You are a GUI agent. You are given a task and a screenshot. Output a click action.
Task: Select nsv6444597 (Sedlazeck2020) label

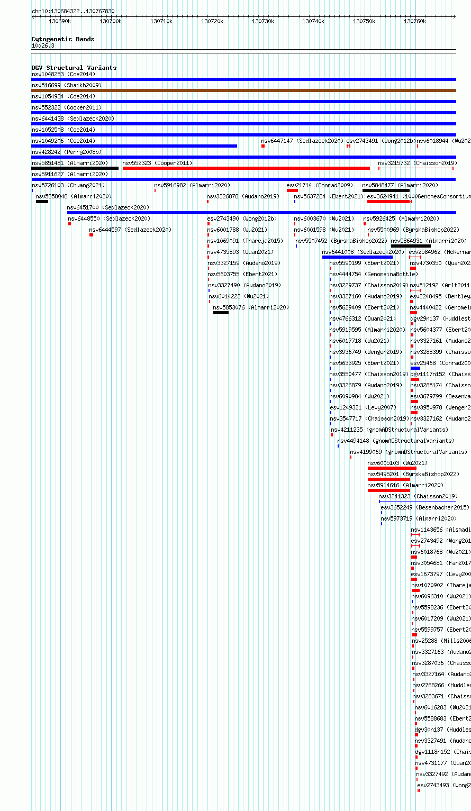pyautogui.click(x=131, y=230)
